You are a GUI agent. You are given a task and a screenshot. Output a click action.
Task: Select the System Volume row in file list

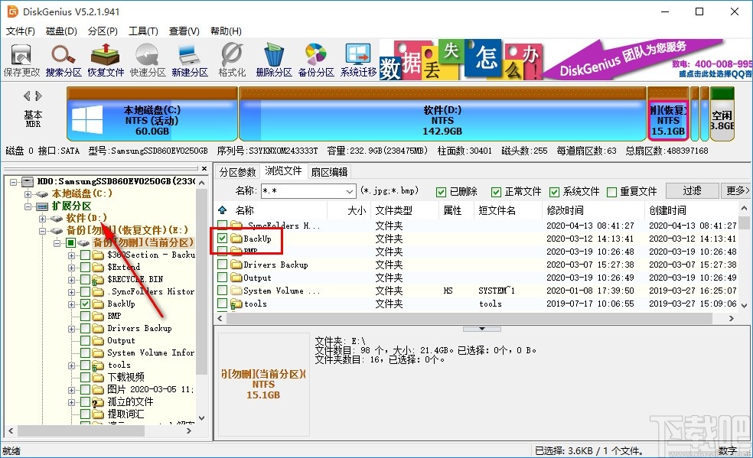tap(478, 291)
